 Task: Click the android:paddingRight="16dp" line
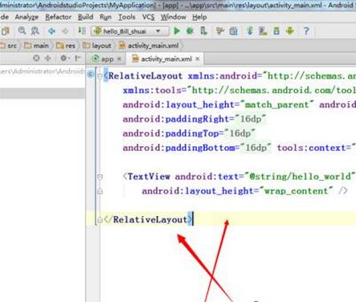point(194,119)
